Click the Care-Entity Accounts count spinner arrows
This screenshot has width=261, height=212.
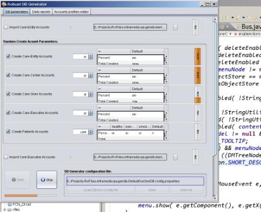click(x=90, y=57)
